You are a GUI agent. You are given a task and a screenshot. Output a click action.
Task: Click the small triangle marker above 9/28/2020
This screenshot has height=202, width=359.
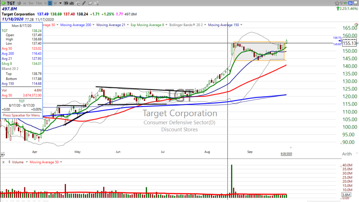(291, 147)
